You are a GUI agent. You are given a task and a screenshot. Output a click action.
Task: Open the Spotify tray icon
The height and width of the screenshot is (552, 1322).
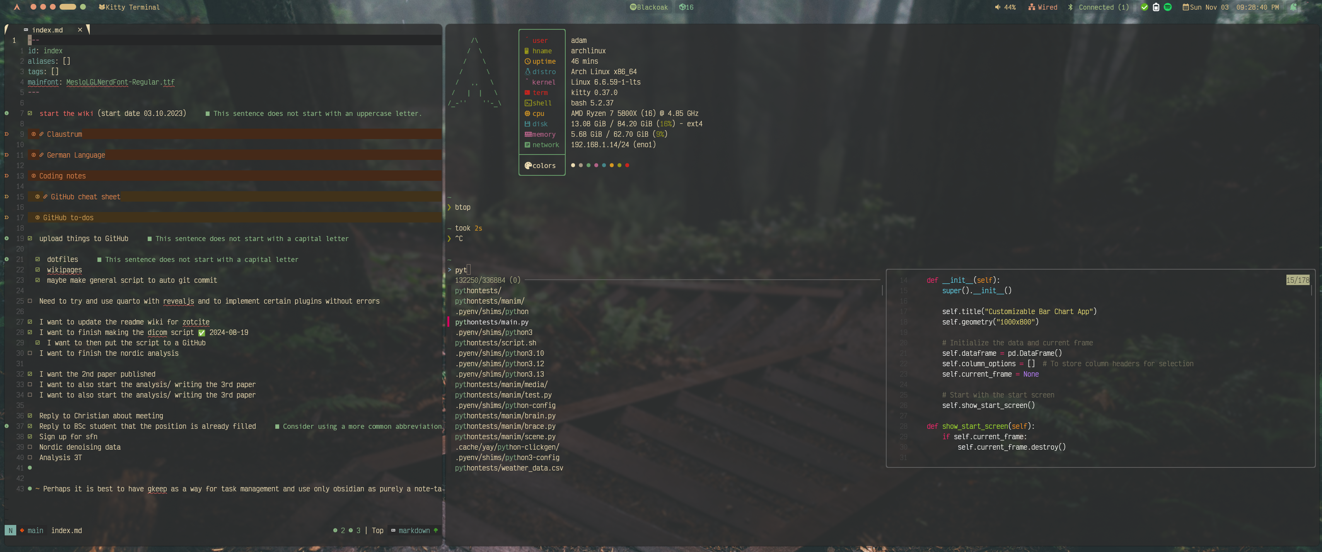click(x=1167, y=7)
